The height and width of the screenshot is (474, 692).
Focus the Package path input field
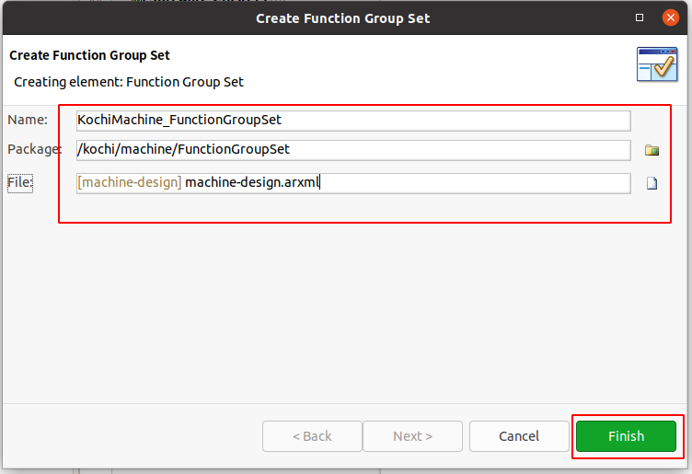[x=353, y=150]
